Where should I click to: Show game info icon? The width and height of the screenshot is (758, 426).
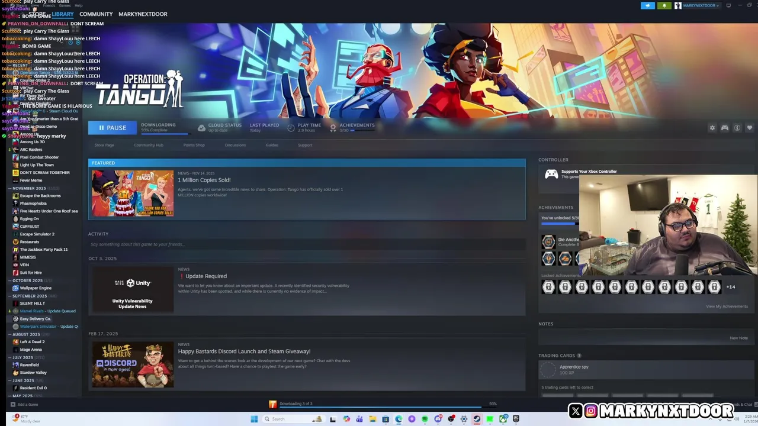click(737, 128)
